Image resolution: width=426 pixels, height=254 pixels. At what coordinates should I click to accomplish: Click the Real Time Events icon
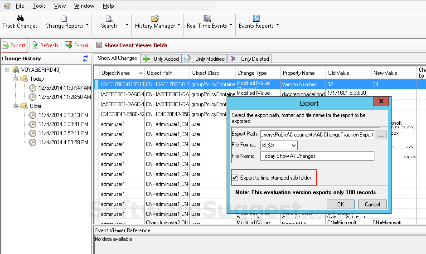(x=207, y=19)
